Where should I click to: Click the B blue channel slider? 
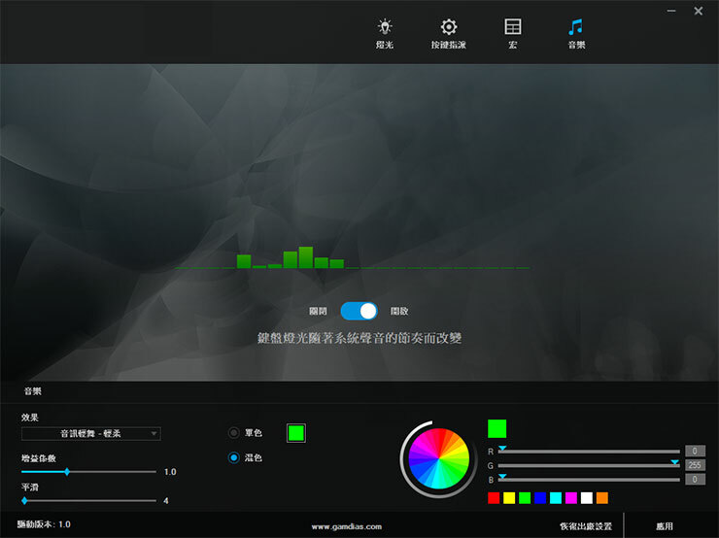pyautogui.click(x=589, y=480)
